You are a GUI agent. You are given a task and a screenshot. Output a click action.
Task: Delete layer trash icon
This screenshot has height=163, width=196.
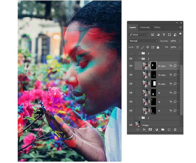(175, 130)
